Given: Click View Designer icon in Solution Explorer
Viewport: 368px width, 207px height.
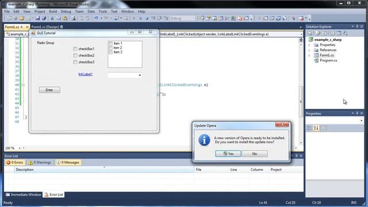Looking at the screenshot, I should point(339,33).
